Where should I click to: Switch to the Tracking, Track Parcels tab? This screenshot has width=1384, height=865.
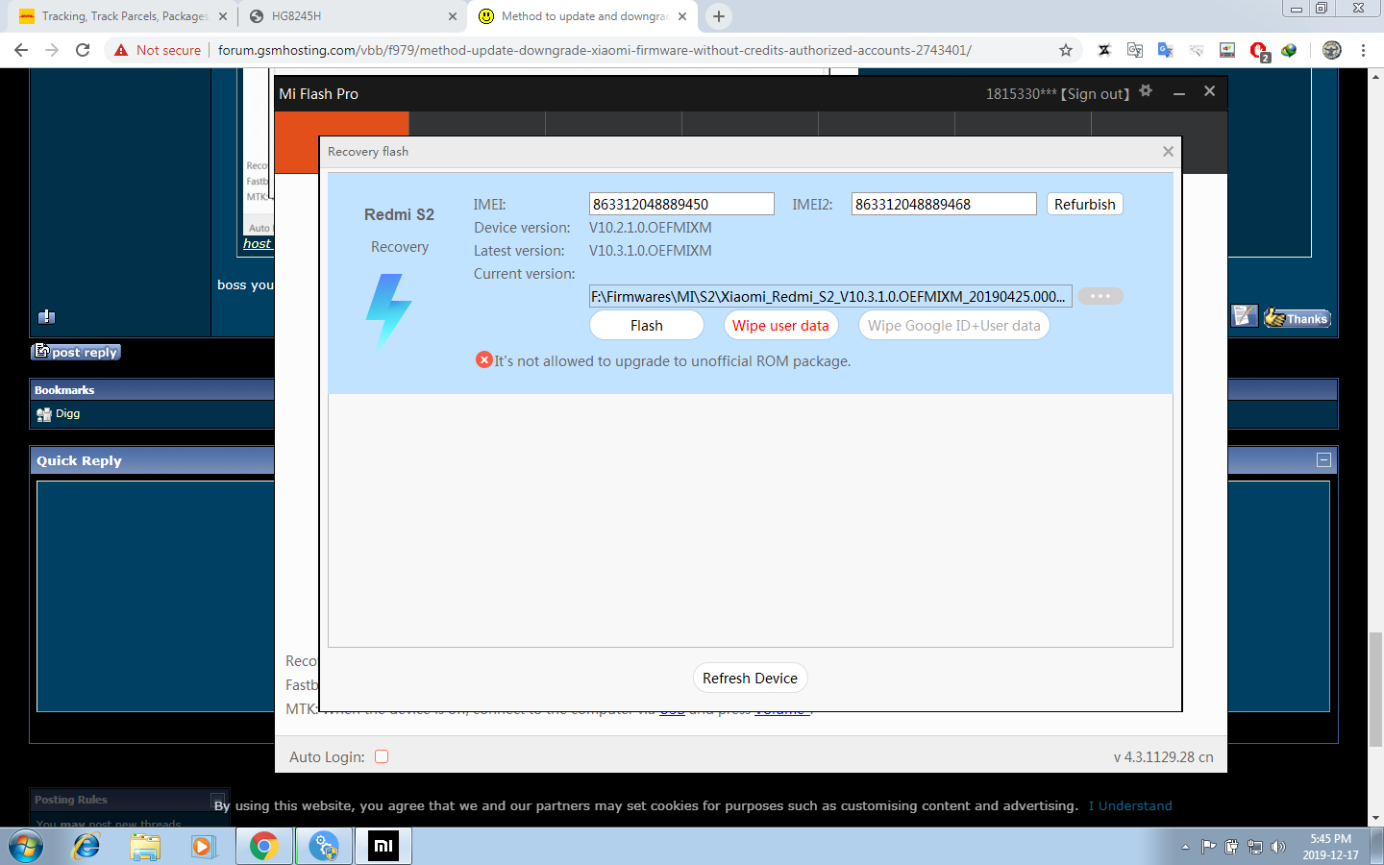(122, 16)
